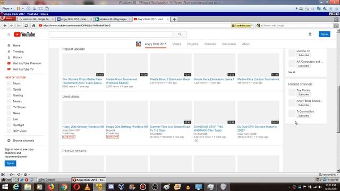Viewport: 340px width, 191px height.
Task: Go forward with Opera's forward arrow
Action: pos(12,25)
